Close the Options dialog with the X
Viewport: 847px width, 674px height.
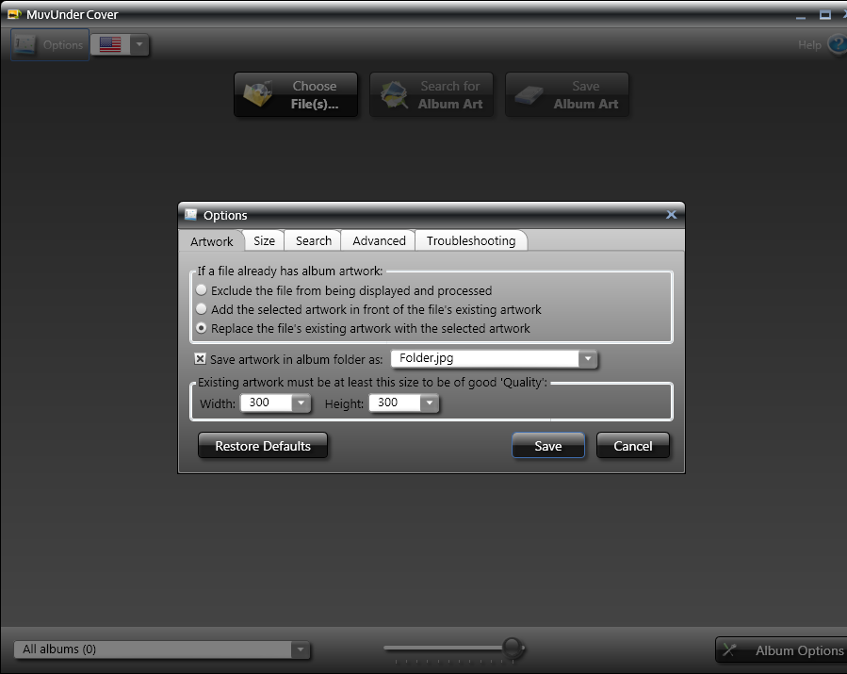[x=671, y=215]
